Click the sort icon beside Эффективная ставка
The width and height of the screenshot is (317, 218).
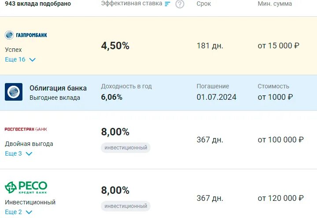pos(167,4)
